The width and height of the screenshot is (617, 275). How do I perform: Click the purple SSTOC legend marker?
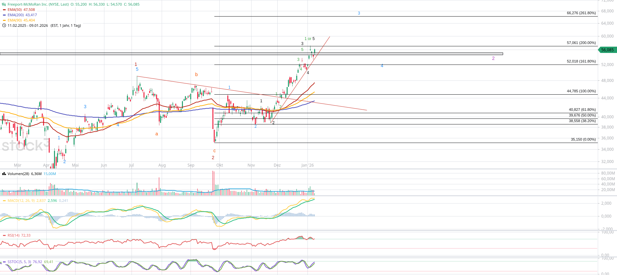click(x=4, y=262)
